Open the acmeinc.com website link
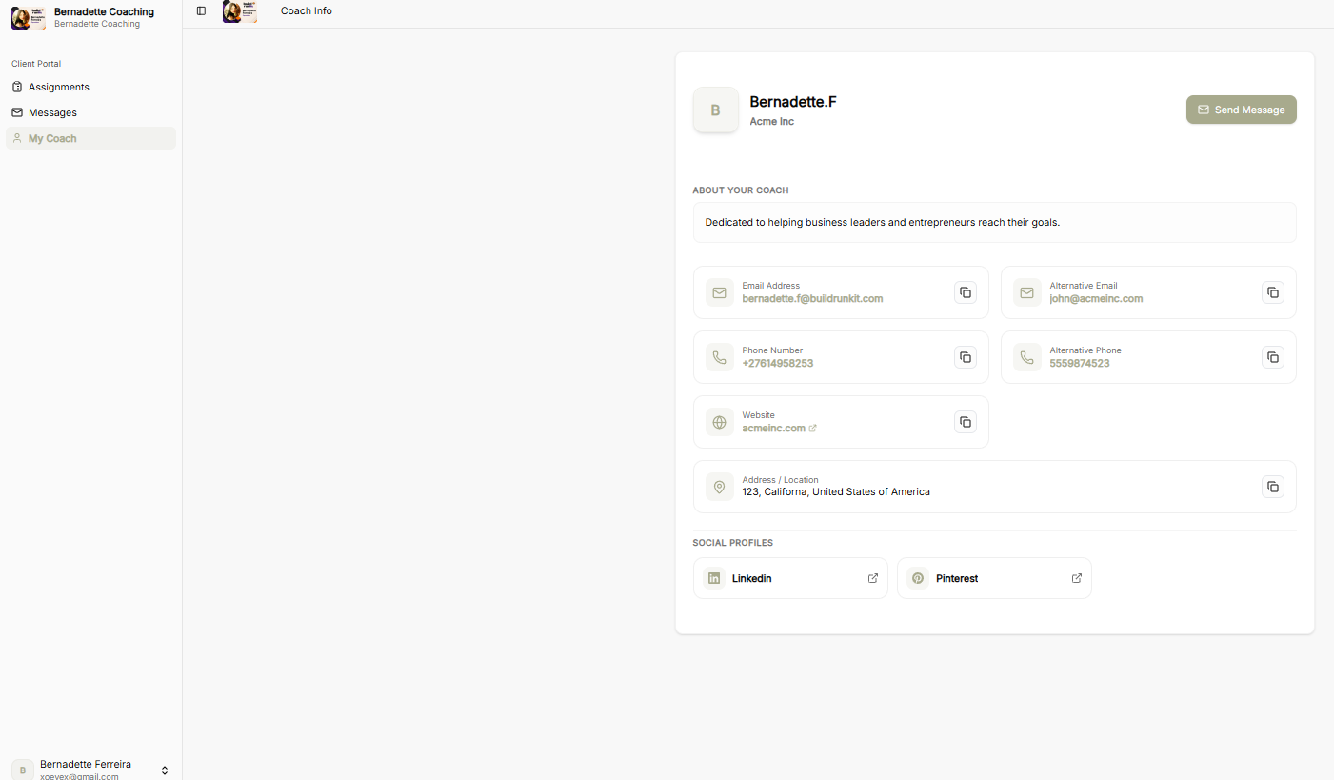The width and height of the screenshot is (1334, 780). point(779,428)
